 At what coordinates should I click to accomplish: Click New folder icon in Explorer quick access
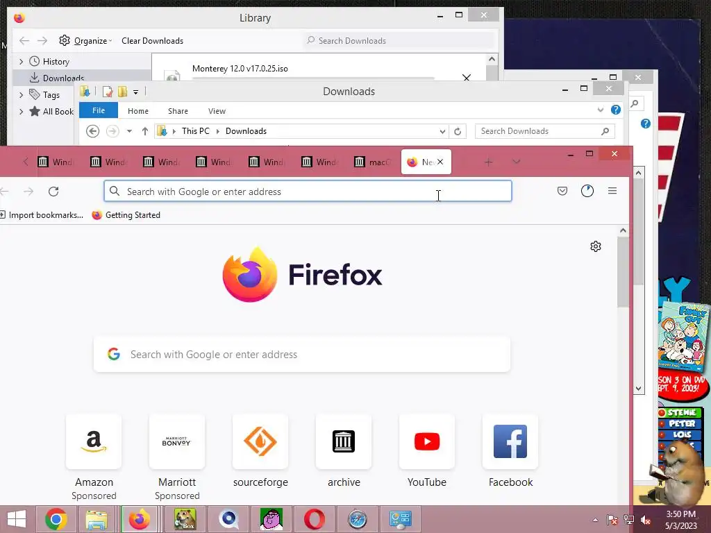coord(122,92)
